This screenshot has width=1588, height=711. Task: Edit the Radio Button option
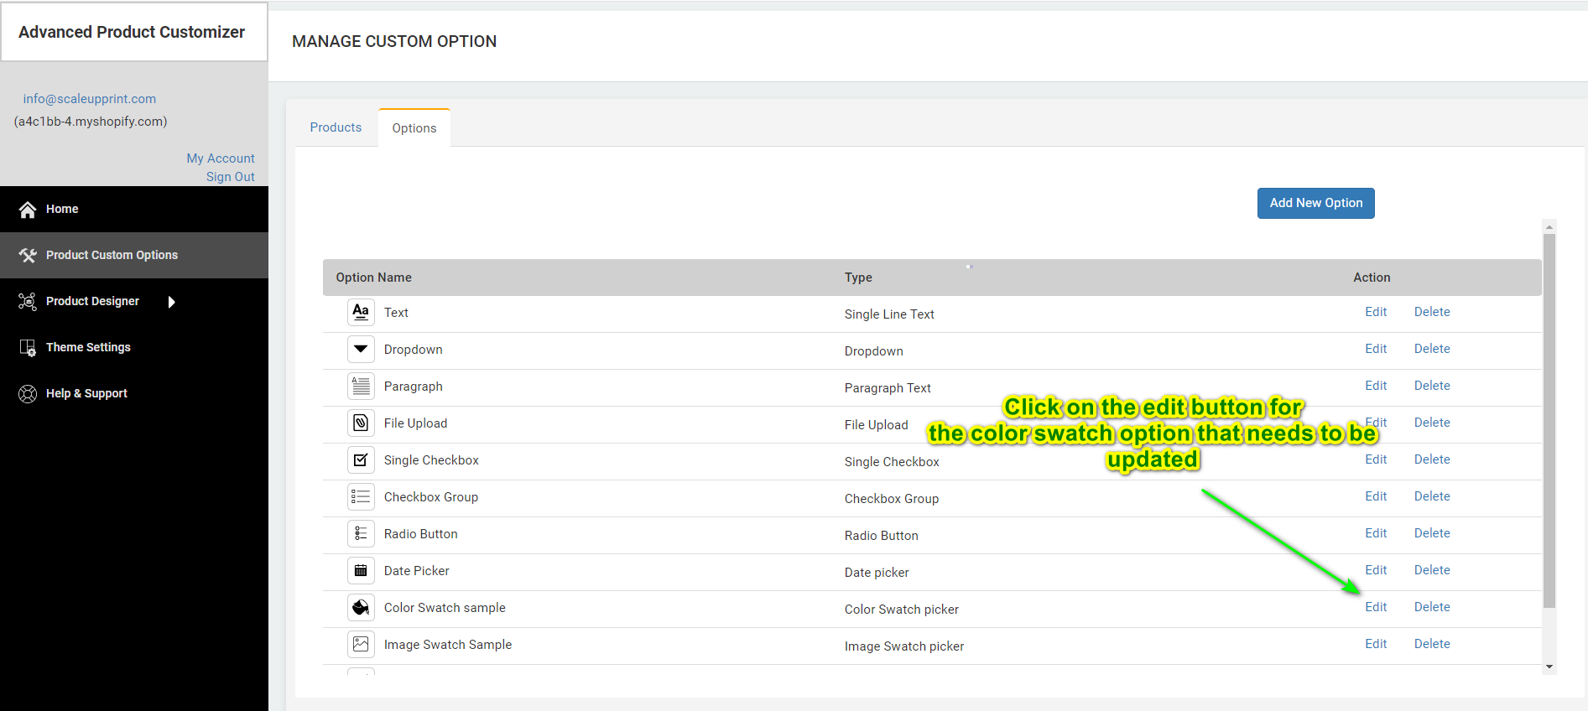pos(1376,533)
